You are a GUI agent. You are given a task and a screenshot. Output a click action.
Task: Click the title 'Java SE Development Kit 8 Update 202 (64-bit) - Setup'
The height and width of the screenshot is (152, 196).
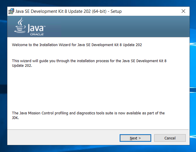pos(68,11)
